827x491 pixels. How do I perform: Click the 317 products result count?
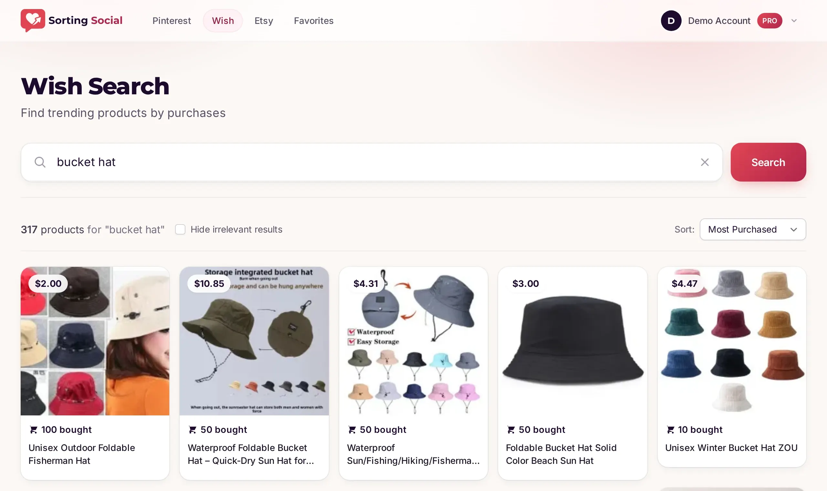coord(52,229)
